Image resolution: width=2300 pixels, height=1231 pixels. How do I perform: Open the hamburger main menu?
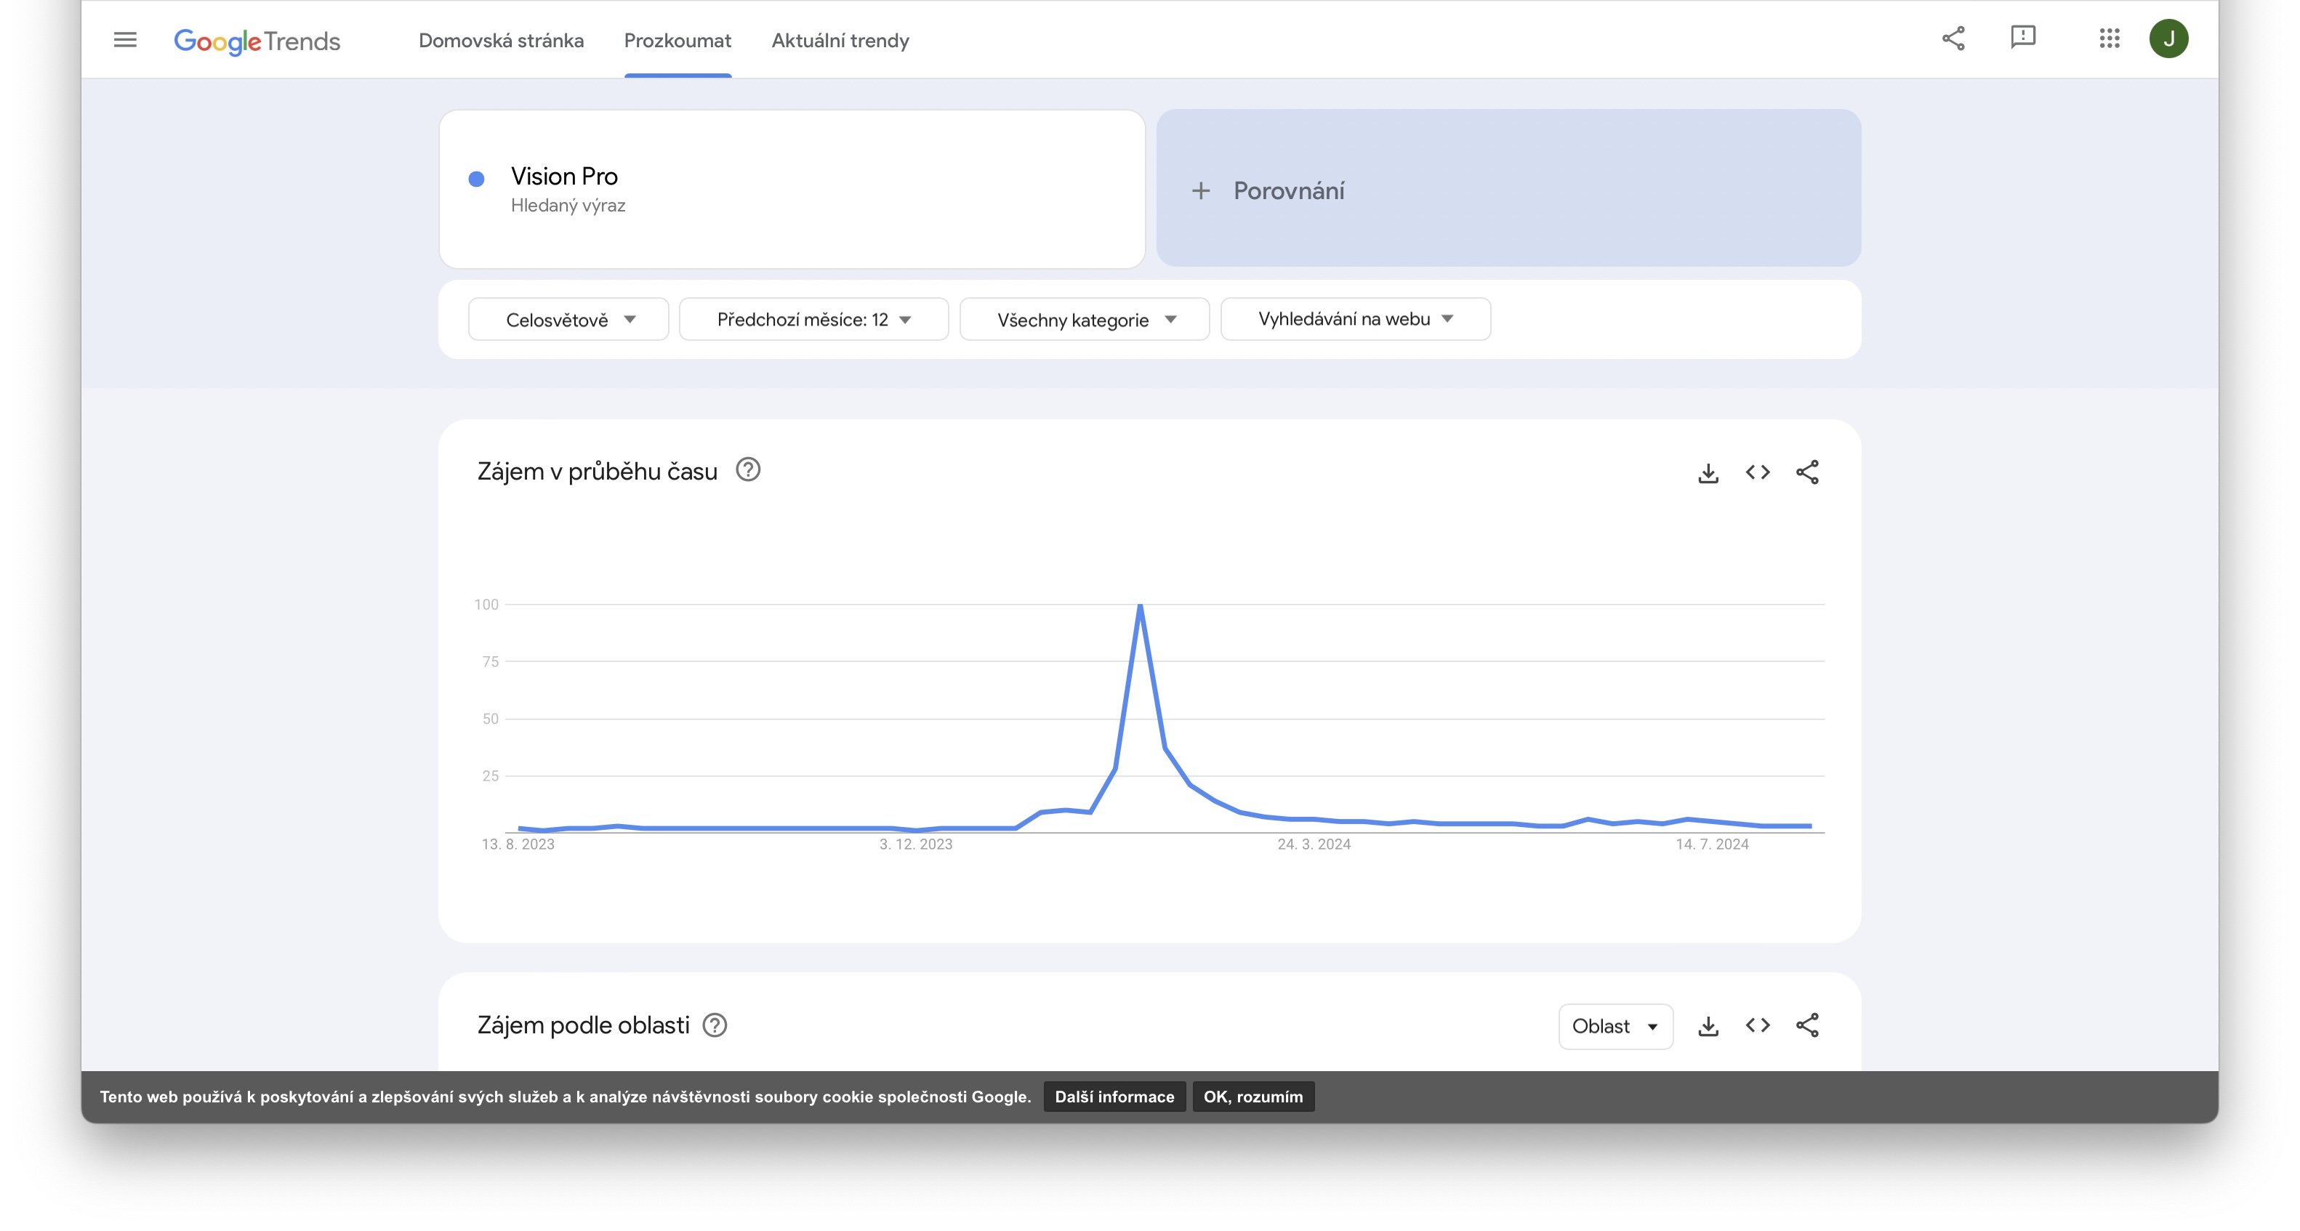point(125,39)
